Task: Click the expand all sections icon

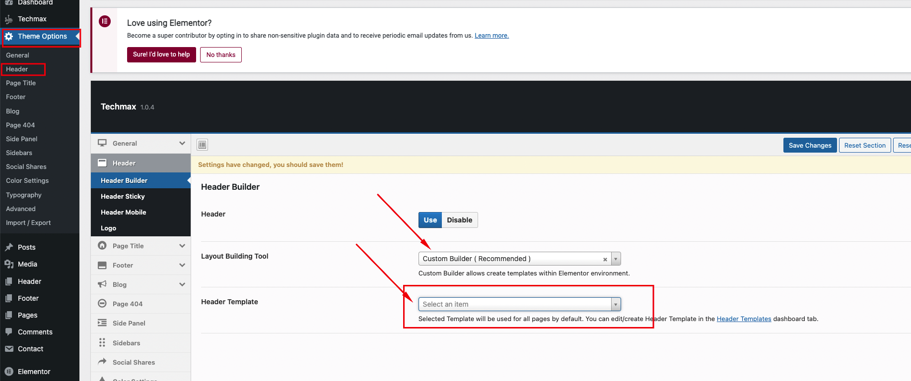Action: tap(202, 145)
